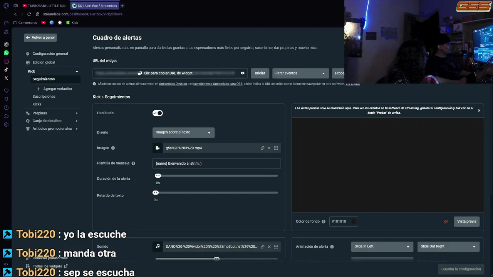Open the extensions cube icon in sidebar
Viewport: 493px width, 277px height.
pyautogui.click(x=6, y=116)
